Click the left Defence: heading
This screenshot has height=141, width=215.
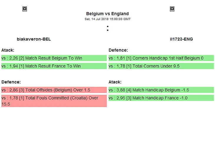click(x=11, y=82)
